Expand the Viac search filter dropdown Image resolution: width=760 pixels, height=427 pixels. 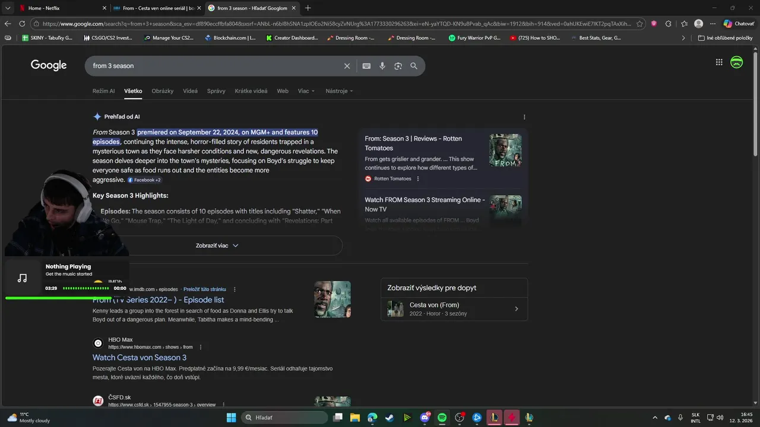[x=306, y=91]
